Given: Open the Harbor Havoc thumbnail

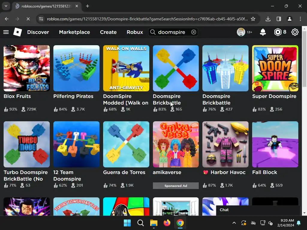Looking at the screenshot, I should click(x=225, y=144).
